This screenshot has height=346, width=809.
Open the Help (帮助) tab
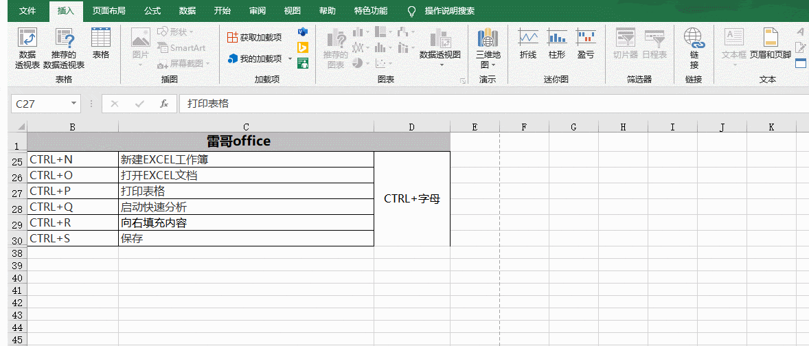click(x=327, y=11)
